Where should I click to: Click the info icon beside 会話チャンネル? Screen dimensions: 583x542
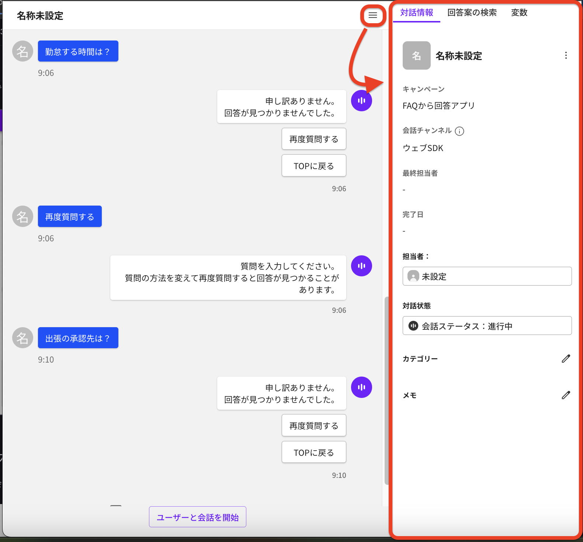[459, 131]
